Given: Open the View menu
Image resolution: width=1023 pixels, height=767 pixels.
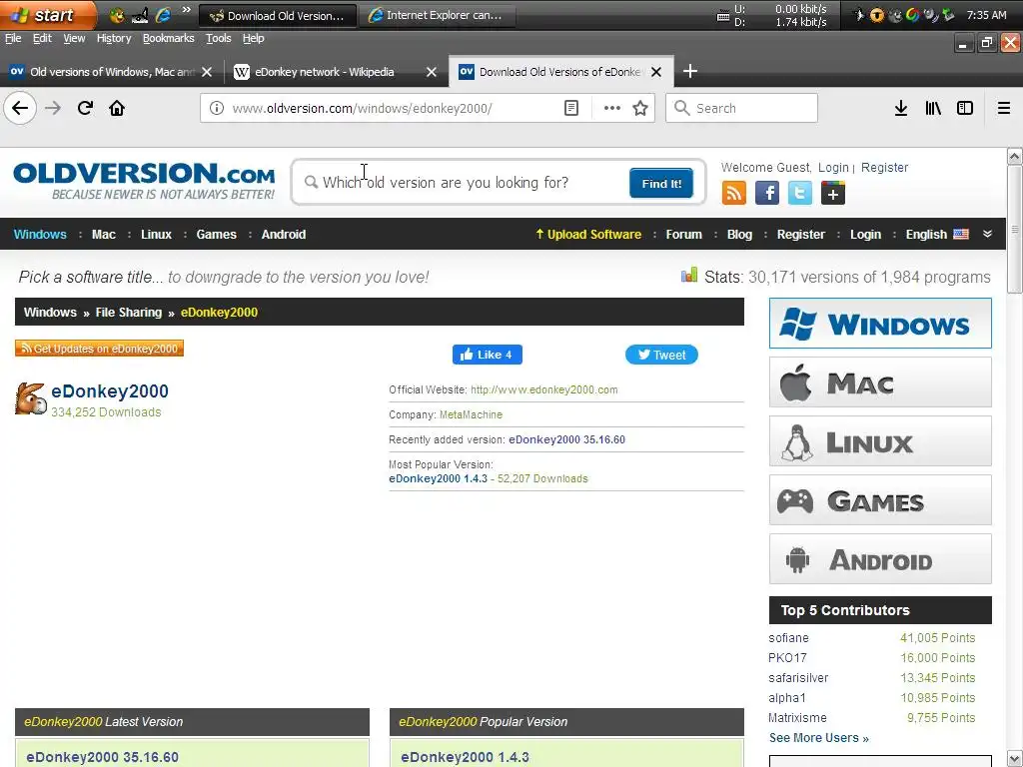Looking at the screenshot, I should [x=74, y=39].
